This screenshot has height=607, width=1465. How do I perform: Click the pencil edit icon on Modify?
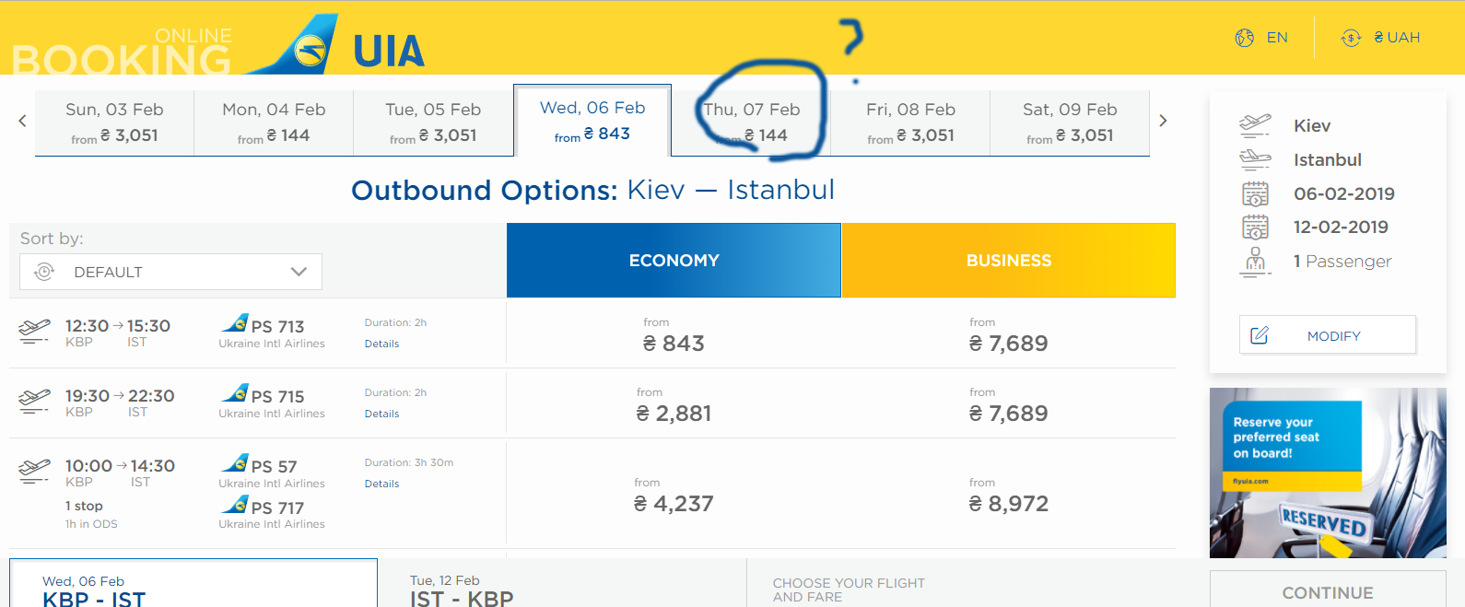point(1260,335)
